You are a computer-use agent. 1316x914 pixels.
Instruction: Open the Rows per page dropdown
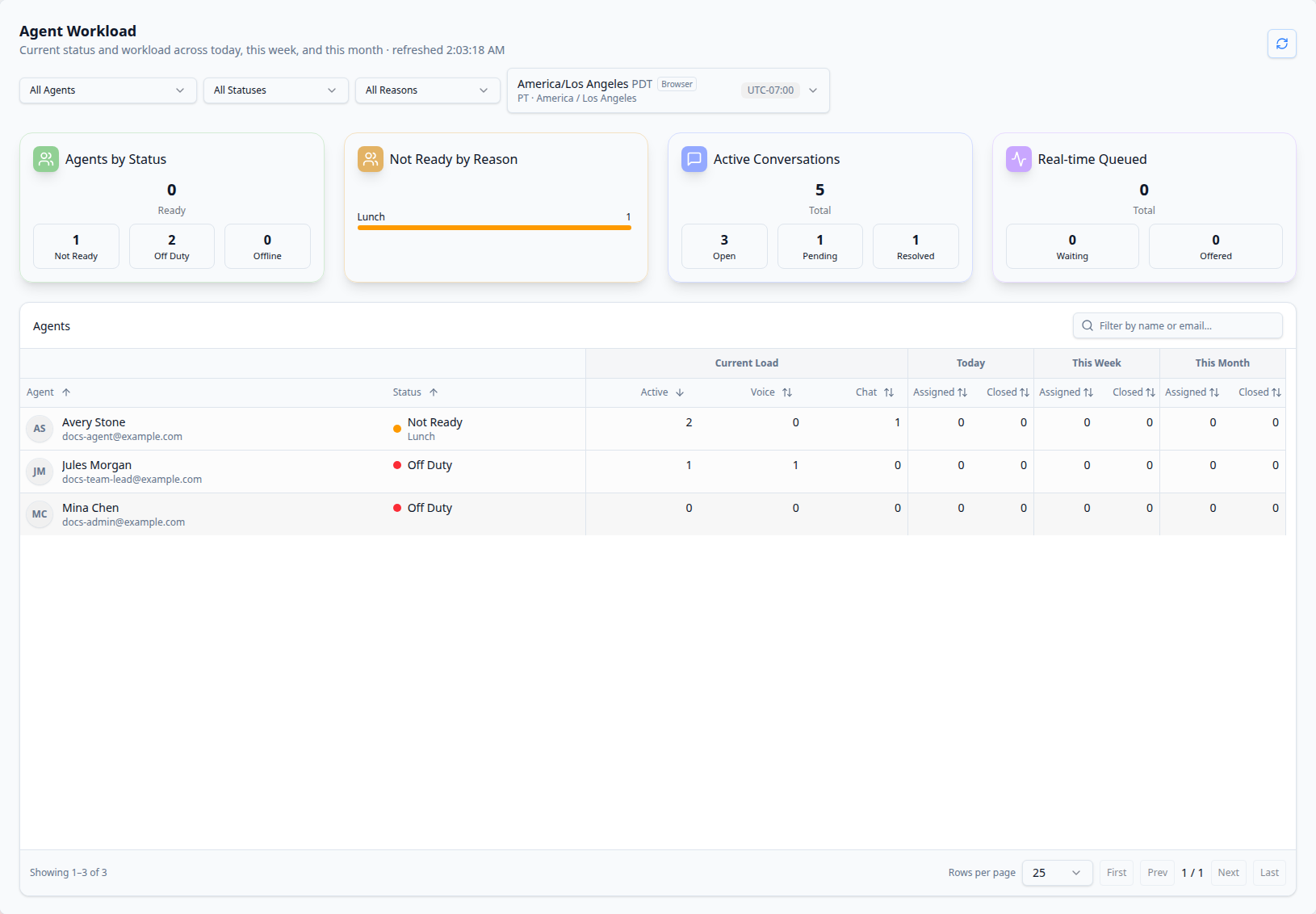1058,873
